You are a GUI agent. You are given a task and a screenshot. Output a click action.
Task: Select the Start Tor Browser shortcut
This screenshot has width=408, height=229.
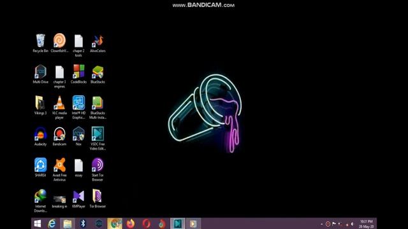coord(98,170)
